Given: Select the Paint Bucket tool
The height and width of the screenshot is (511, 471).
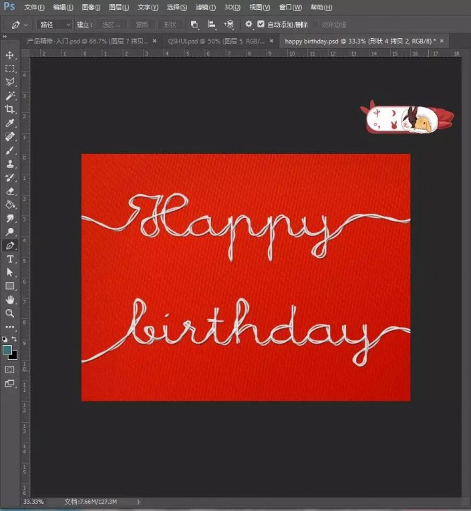Looking at the screenshot, I should click(10, 205).
